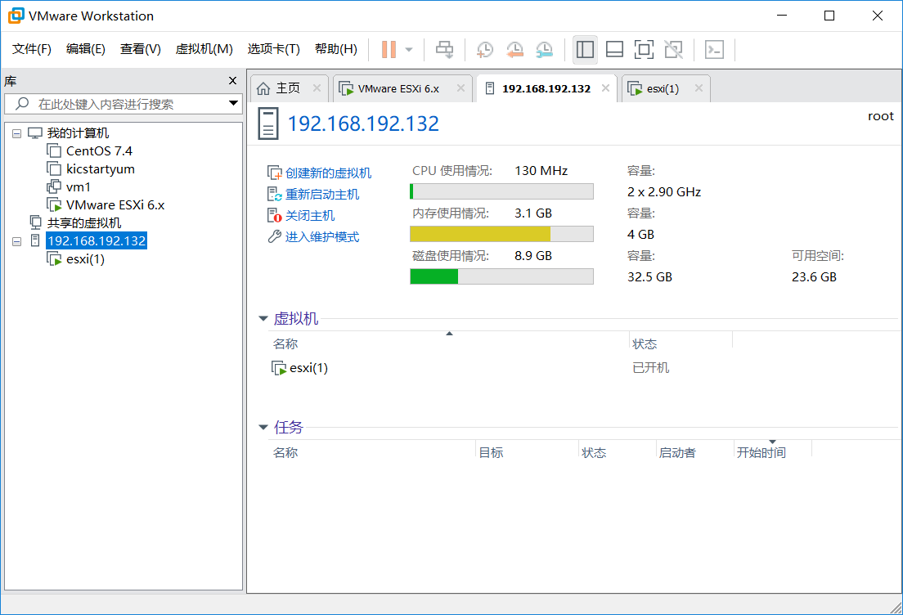Open the power options dropdown beside pause
903x615 pixels.
(x=409, y=50)
